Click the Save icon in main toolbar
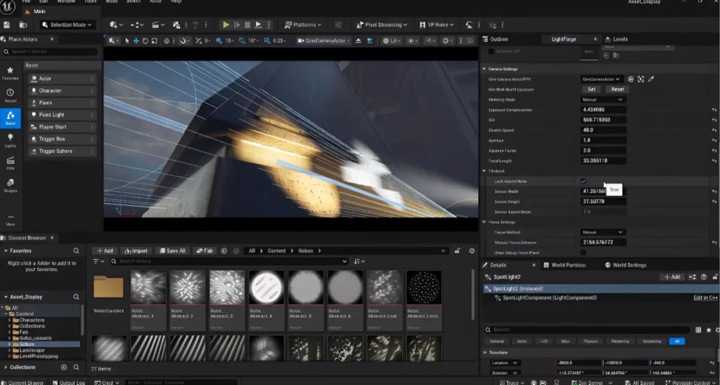Screen dimensions: 720x385 pyautogui.click(x=7, y=25)
